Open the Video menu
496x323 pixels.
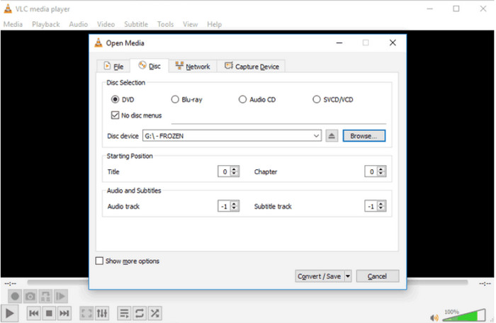106,24
